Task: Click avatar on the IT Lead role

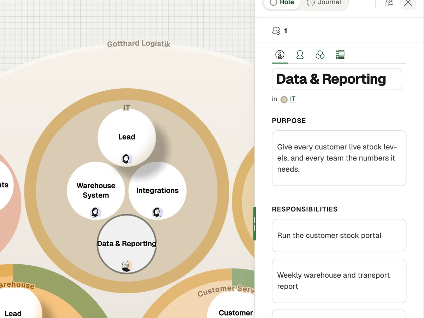Action: point(126,159)
